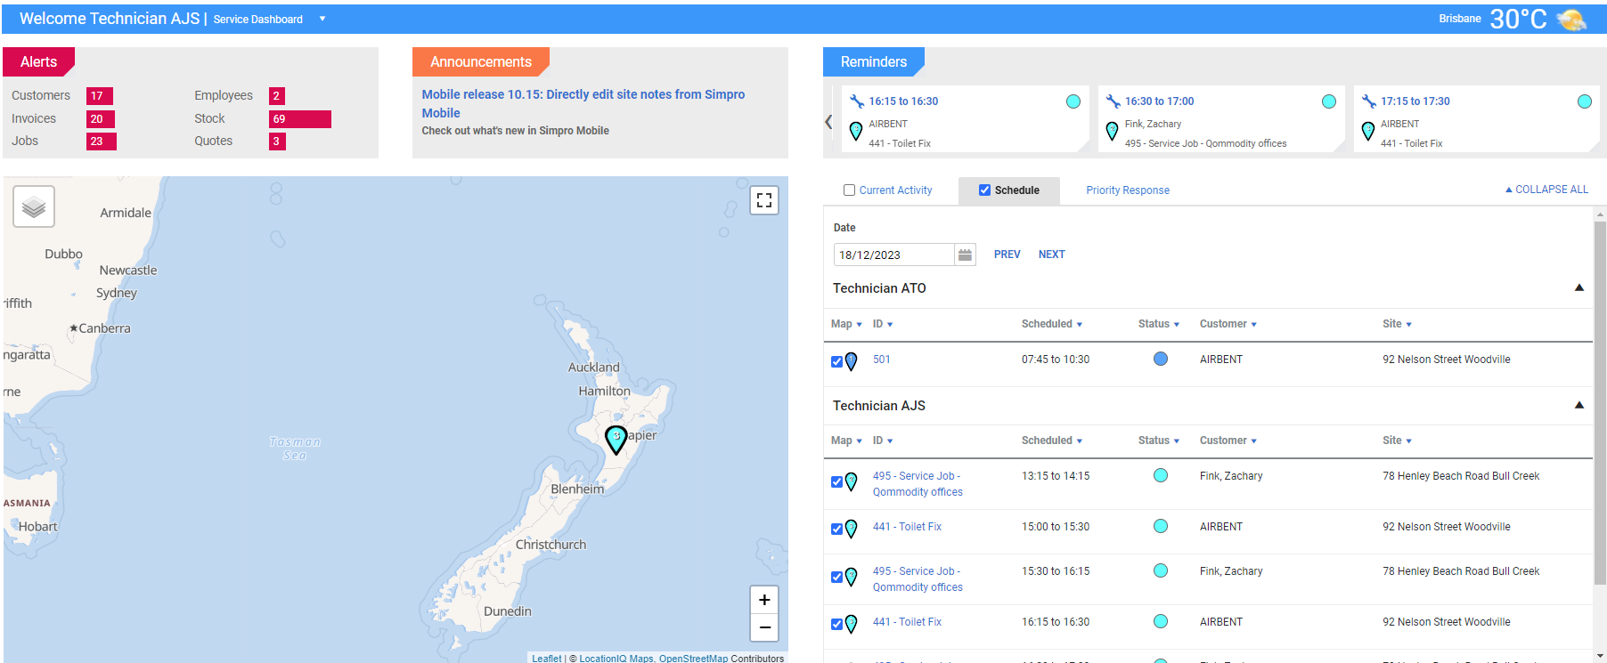
Task: Go to the NEXT schedule date
Action: pyautogui.click(x=1051, y=255)
